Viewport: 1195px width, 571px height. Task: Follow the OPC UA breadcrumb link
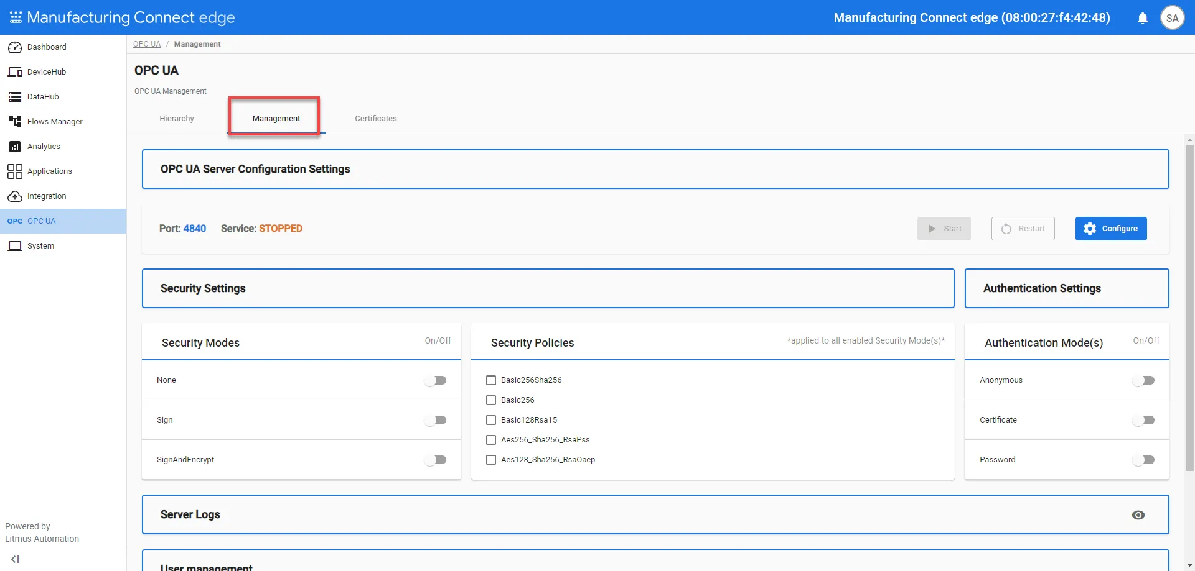pos(147,44)
